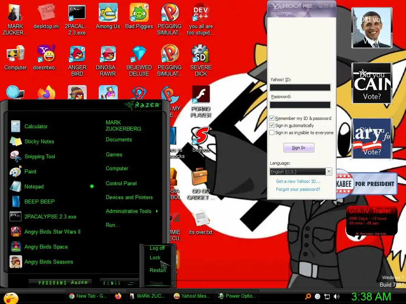Click the GTA:IV Trailer countdown gadget

click(372, 221)
